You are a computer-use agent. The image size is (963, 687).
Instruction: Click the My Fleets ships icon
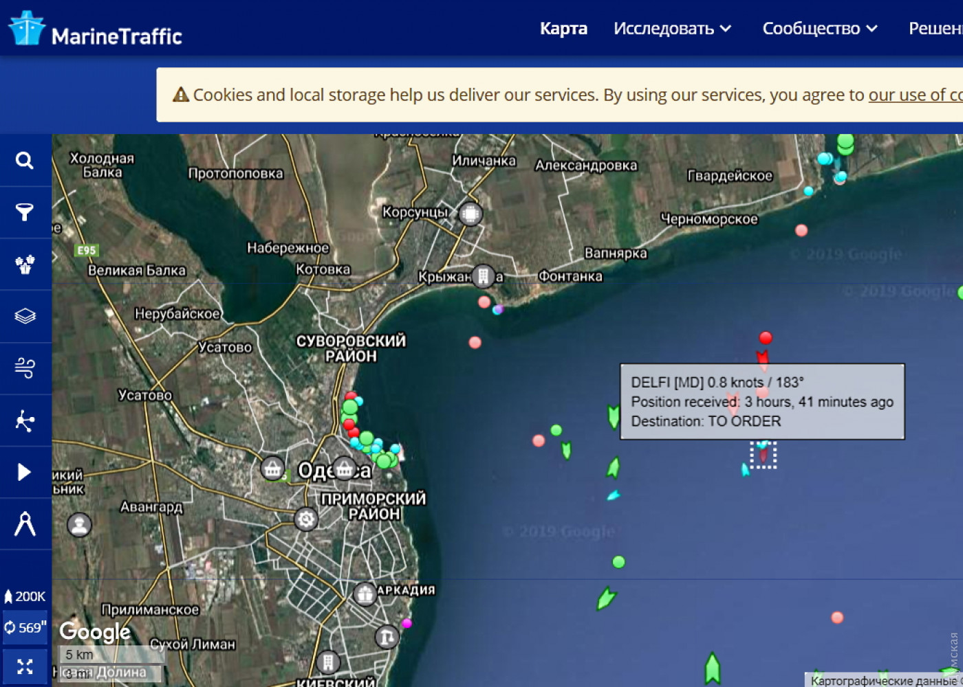(25, 264)
